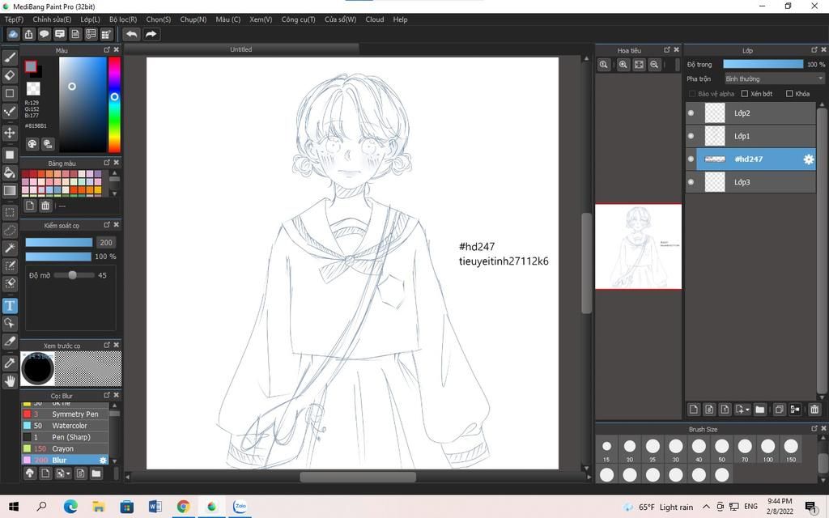Open Zalo from the taskbar
Image resolution: width=829 pixels, height=518 pixels.
point(240,507)
